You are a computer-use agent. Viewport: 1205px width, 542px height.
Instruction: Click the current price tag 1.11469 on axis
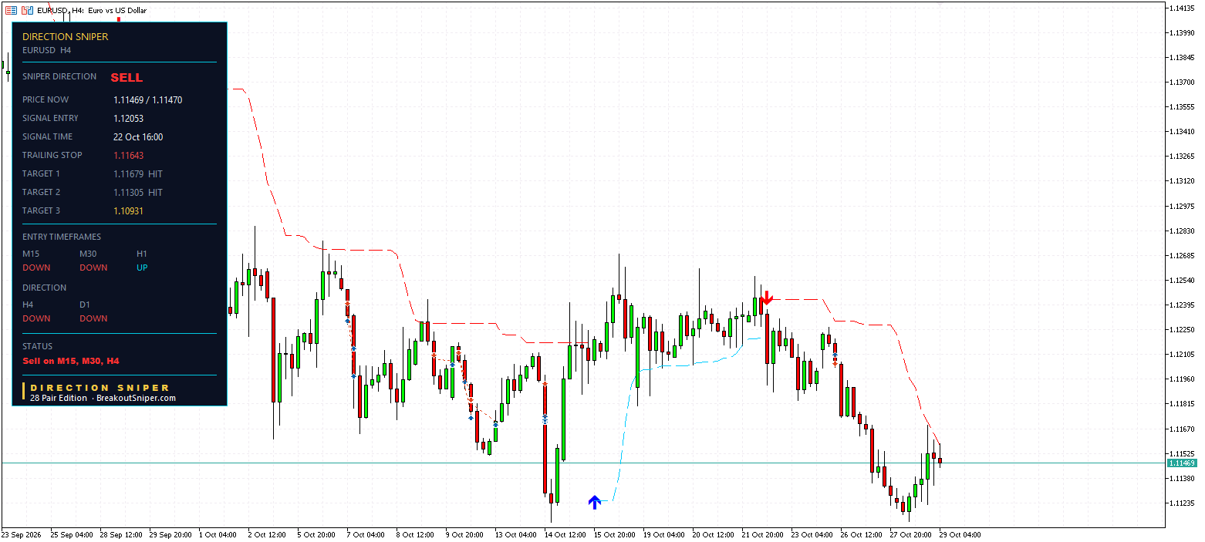(1181, 463)
